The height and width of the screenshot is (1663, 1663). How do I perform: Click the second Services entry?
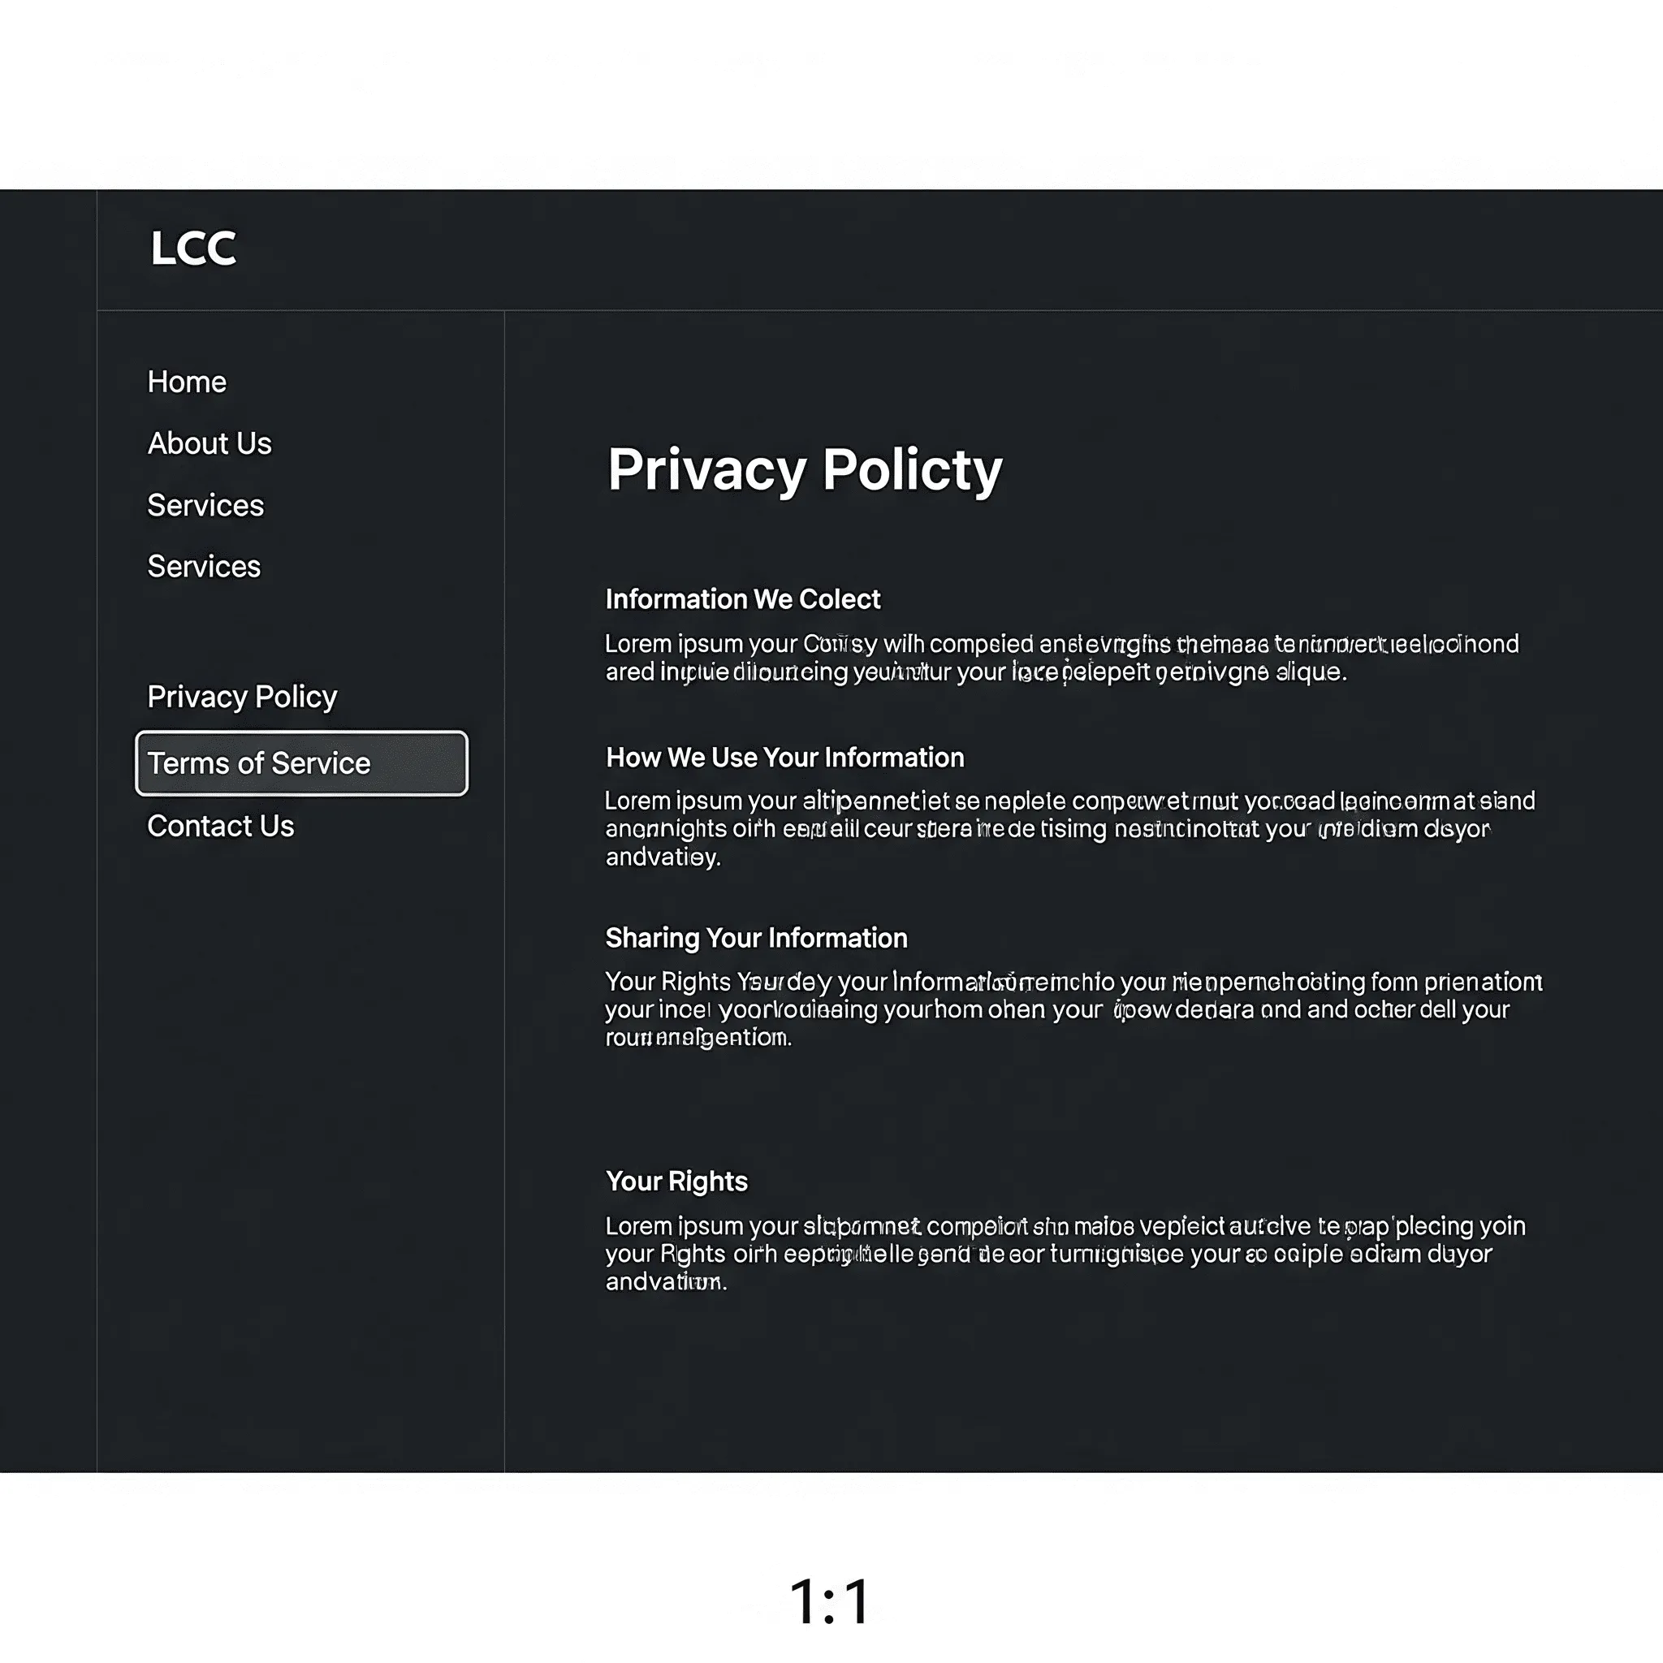coord(203,567)
